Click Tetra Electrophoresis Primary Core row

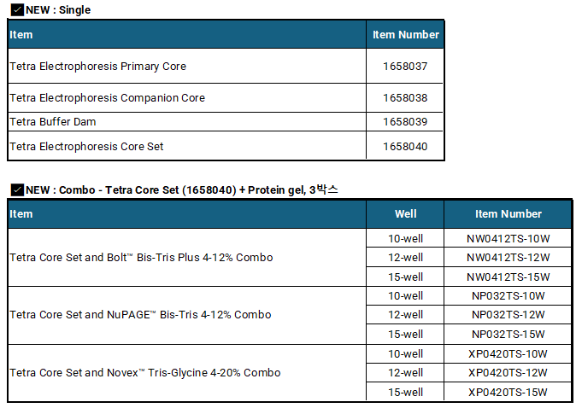point(226,66)
